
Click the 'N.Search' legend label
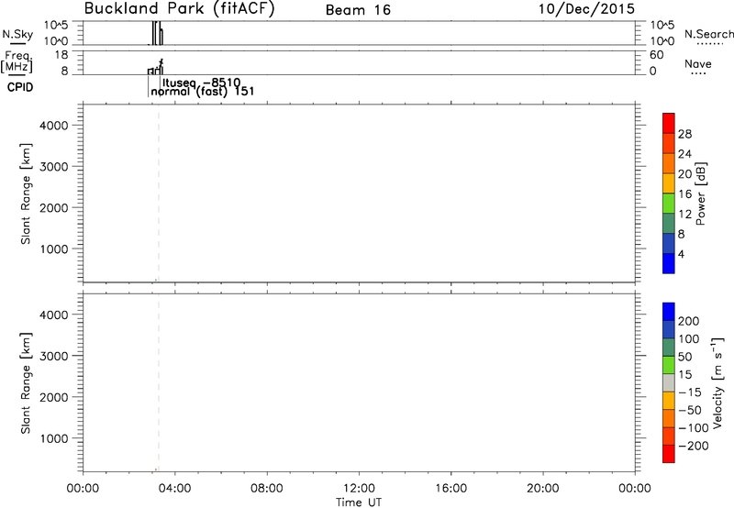[x=708, y=34]
